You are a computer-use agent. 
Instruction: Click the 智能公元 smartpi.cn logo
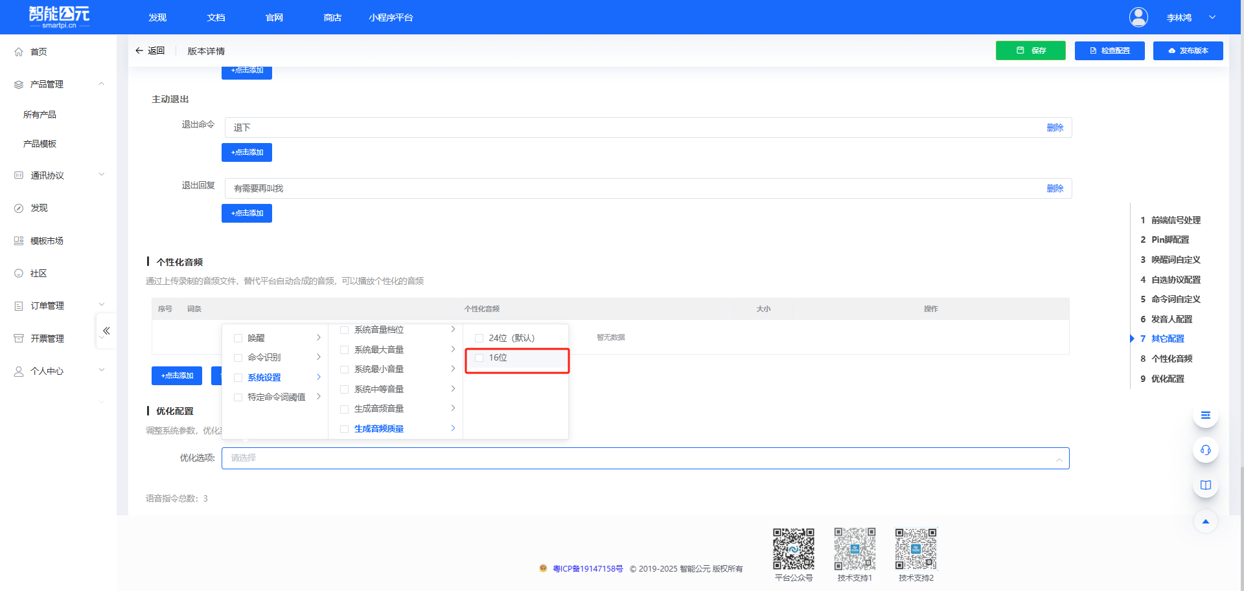[x=59, y=17]
